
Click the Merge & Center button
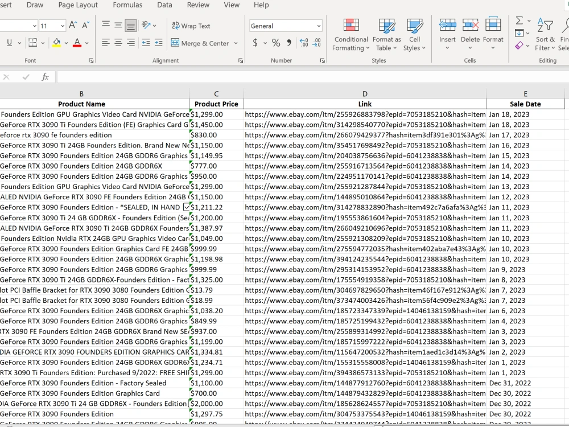[200, 43]
